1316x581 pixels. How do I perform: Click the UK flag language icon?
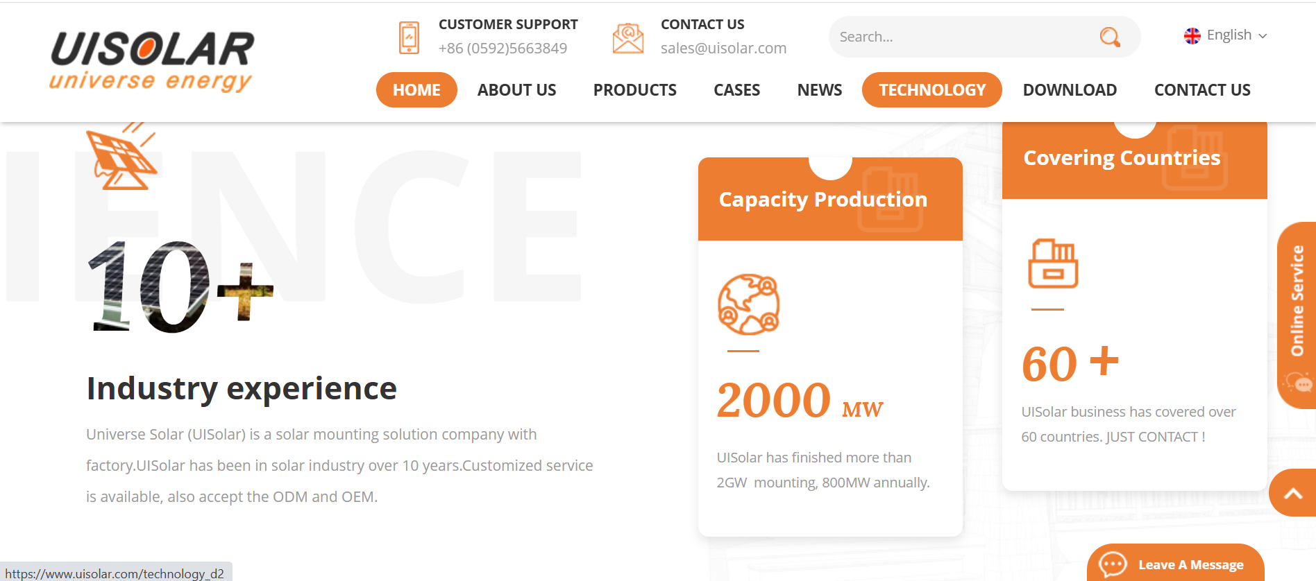(1192, 36)
